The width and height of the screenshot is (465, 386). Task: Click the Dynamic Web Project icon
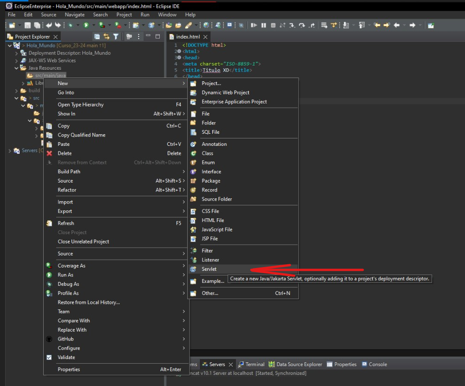(193, 92)
